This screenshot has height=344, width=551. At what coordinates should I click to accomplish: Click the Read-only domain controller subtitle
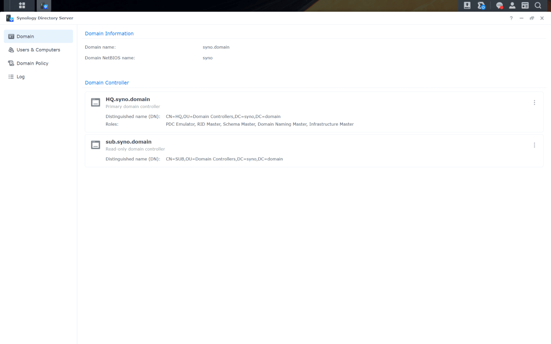[135, 149]
